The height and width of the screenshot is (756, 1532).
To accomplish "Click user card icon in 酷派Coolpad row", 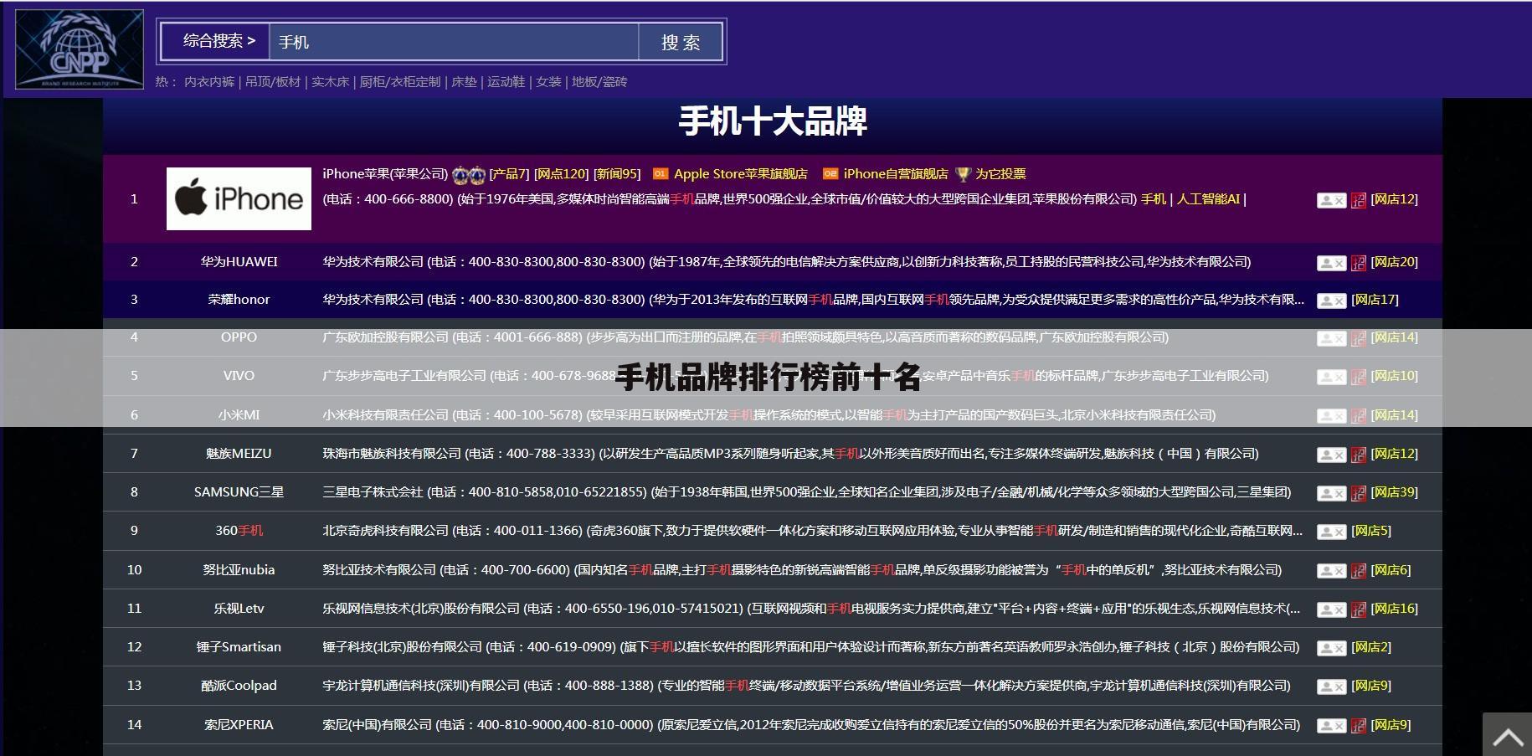I will 1331,687.
